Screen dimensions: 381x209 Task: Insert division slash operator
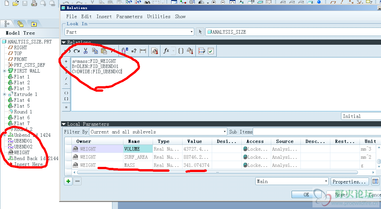[66, 78]
